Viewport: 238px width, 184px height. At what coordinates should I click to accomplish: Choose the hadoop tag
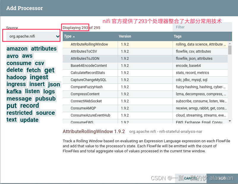17,77
